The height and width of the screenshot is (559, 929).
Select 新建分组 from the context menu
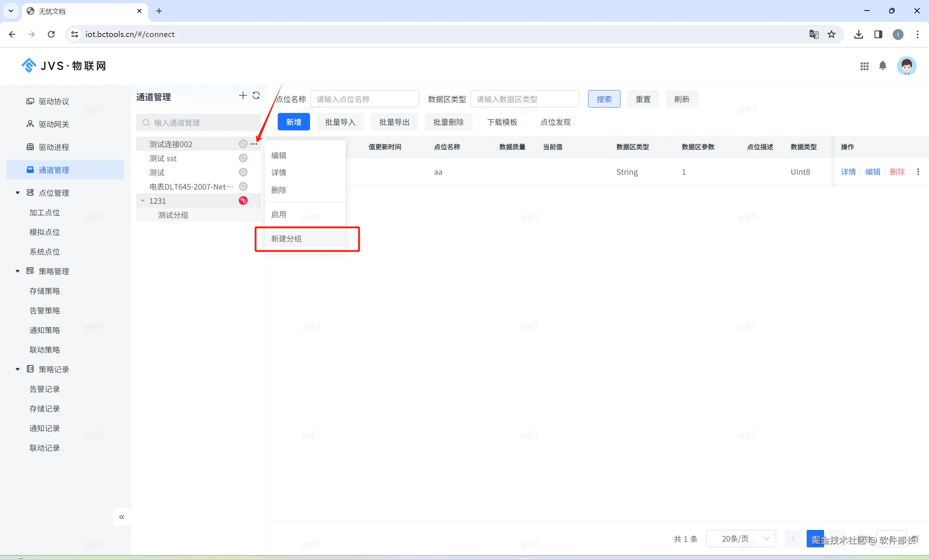pos(286,238)
